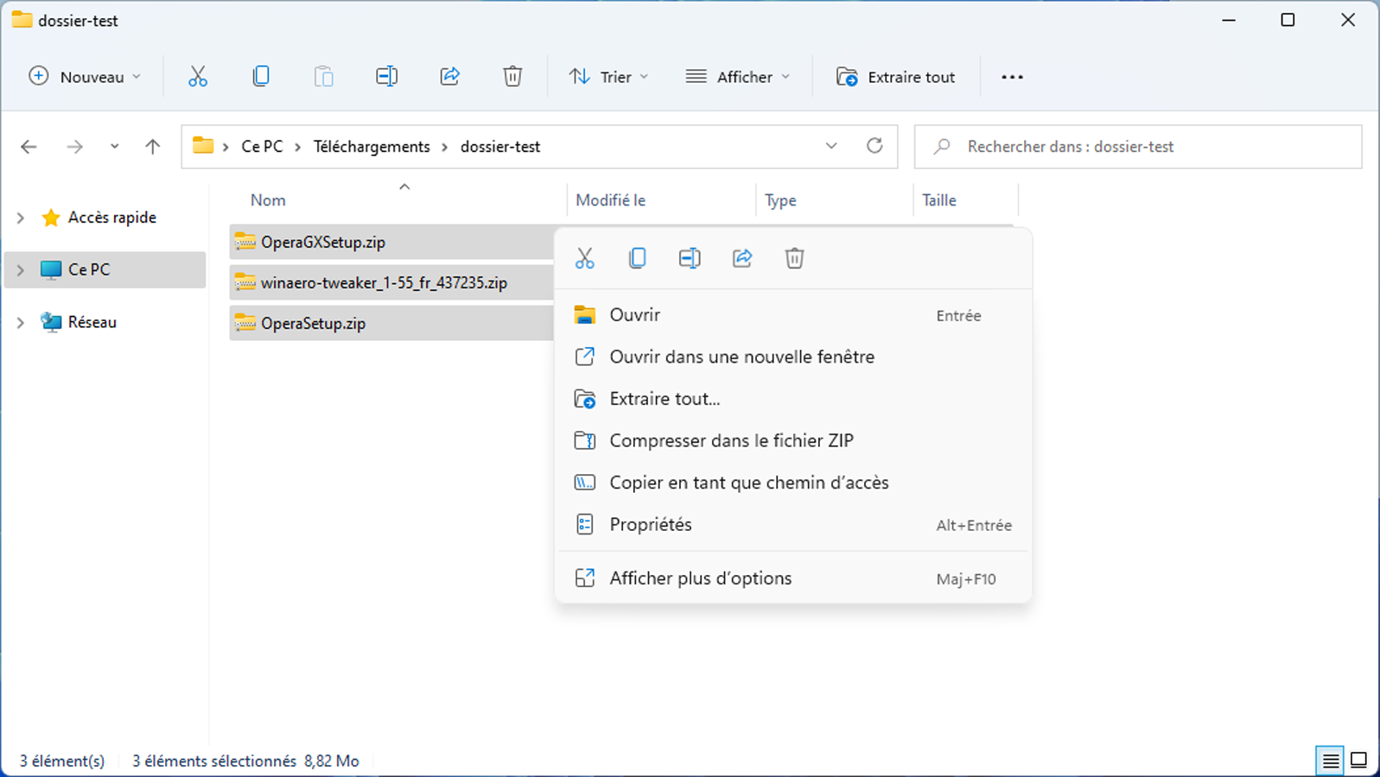Refresh the current folder view

point(874,146)
